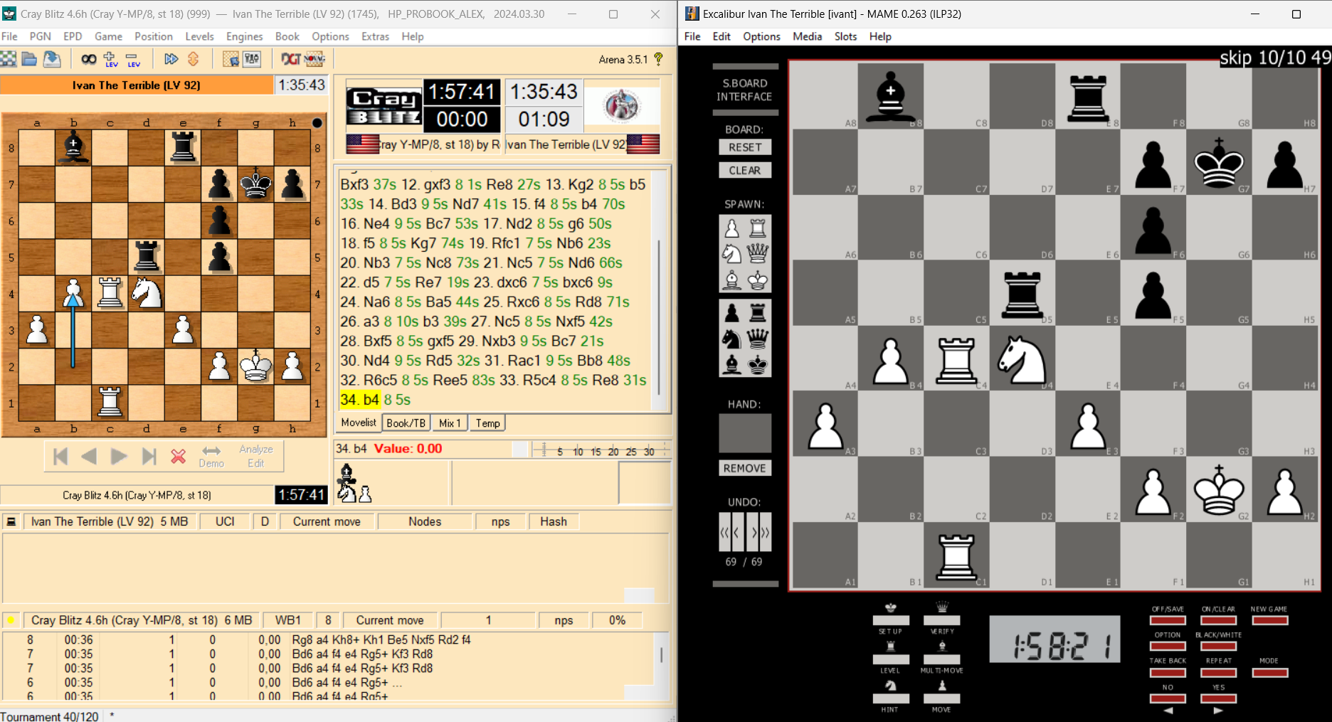
Task: Toggle Demo mode below Arena board
Action: 211,456
